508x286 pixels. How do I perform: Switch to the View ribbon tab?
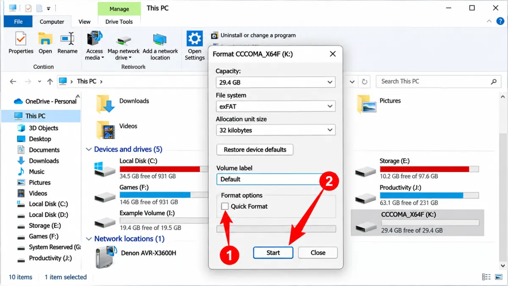pos(85,22)
